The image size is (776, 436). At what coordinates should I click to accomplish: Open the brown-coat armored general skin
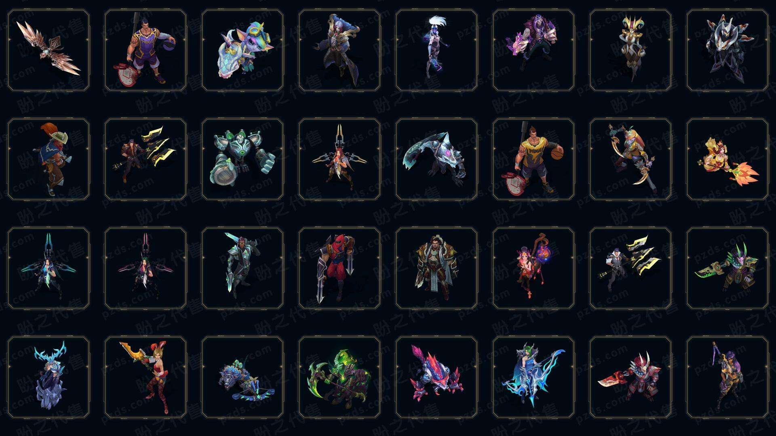pyautogui.click(x=436, y=268)
